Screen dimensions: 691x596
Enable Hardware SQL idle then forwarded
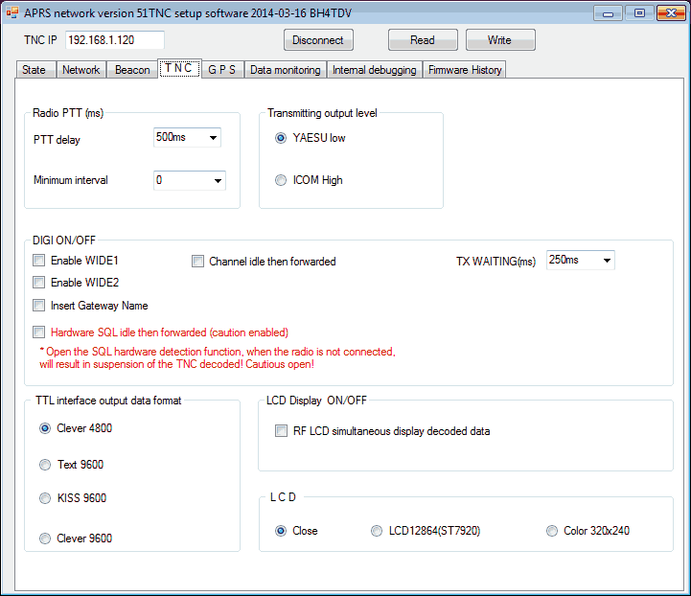pyautogui.click(x=39, y=332)
